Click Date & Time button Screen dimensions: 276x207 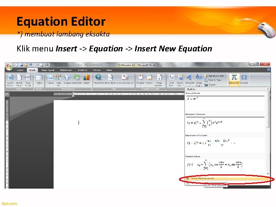click(x=213, y=80)
